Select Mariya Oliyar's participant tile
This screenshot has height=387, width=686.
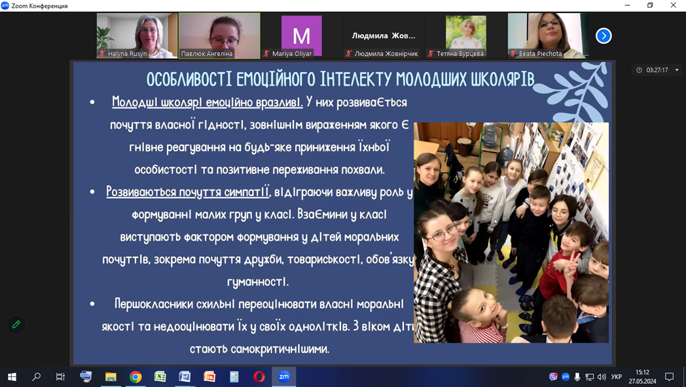tap(301, 35)
